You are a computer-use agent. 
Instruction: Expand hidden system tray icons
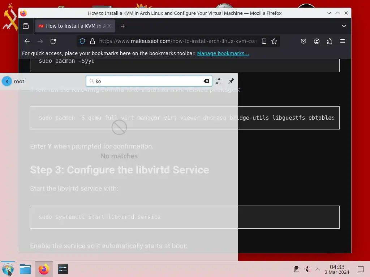[318, 269]
